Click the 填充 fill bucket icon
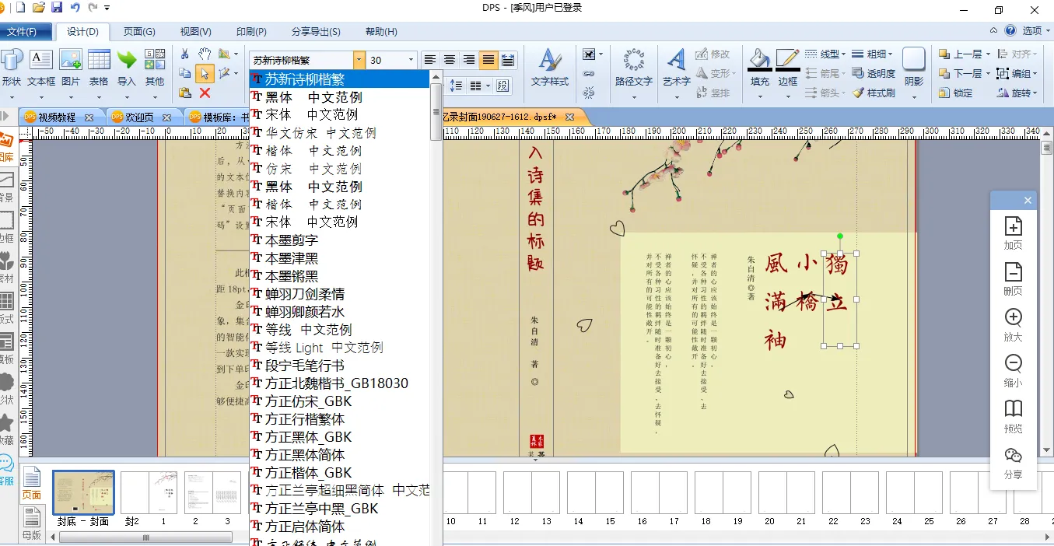The width and height of the screenshot is (1054, 546). point(759,62)
